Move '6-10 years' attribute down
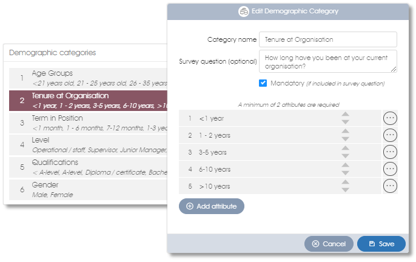Image resolution: width=416 pixels, height=262 pixels. [x=345, y=173]
